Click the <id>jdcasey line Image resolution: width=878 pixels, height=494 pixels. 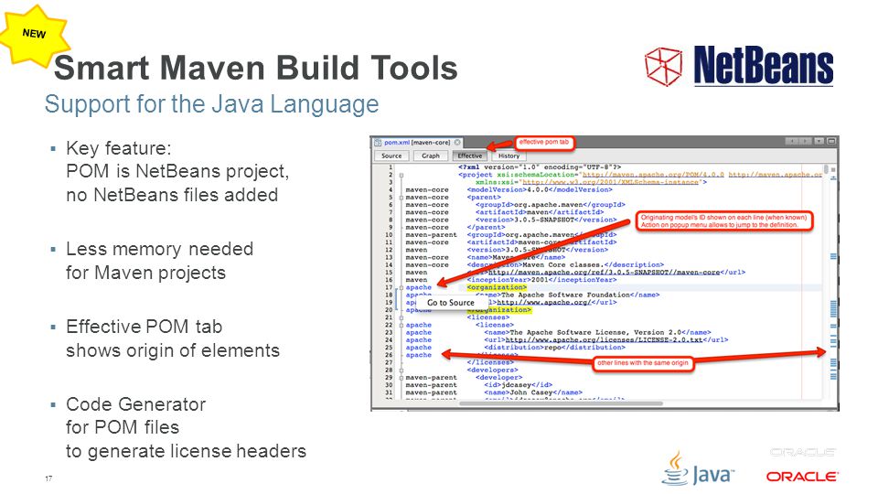tap(518, 385)
